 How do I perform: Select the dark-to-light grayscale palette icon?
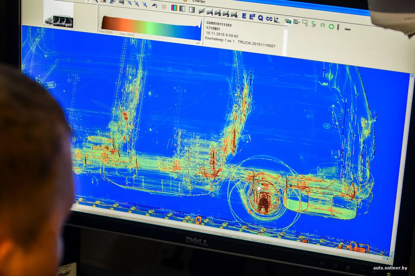[x=182, y=9]
